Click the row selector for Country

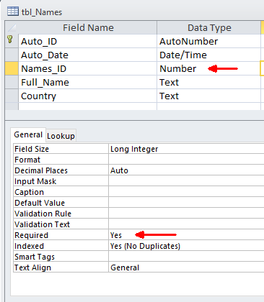point(12,96)
